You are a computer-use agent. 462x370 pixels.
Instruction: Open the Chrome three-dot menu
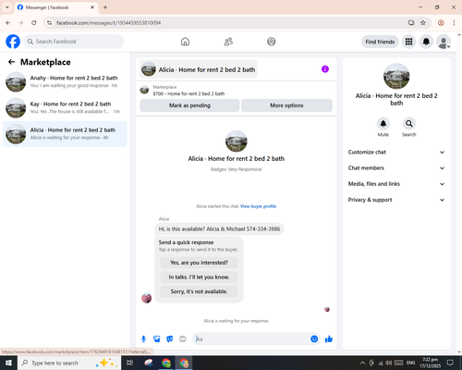coord(454,23)
